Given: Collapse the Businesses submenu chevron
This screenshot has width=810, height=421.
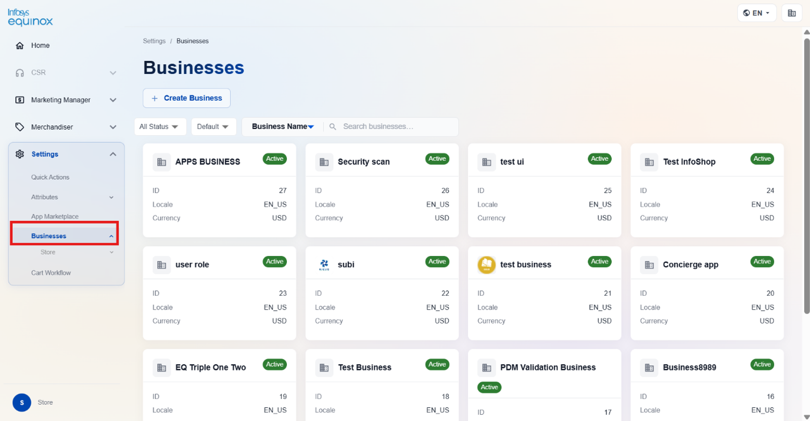Looking at the screenshot, I should coord(111,236).
